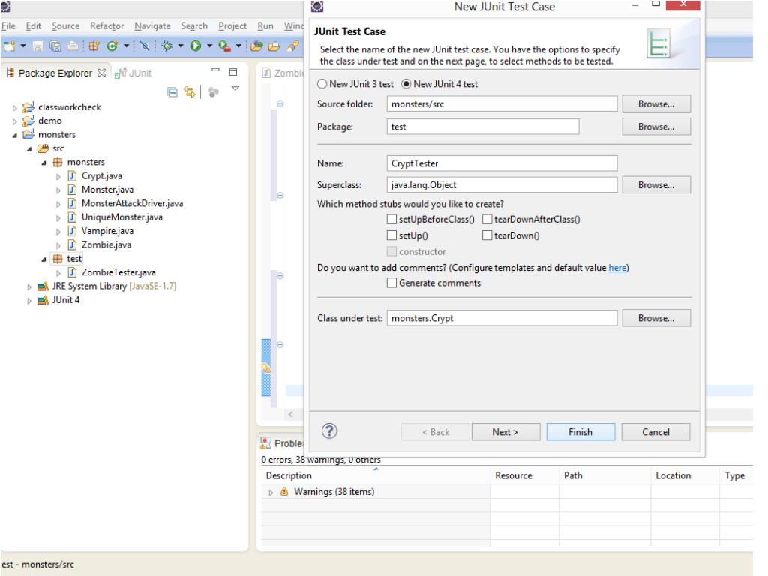Click Browse next to Source folder

click(656, 103)
